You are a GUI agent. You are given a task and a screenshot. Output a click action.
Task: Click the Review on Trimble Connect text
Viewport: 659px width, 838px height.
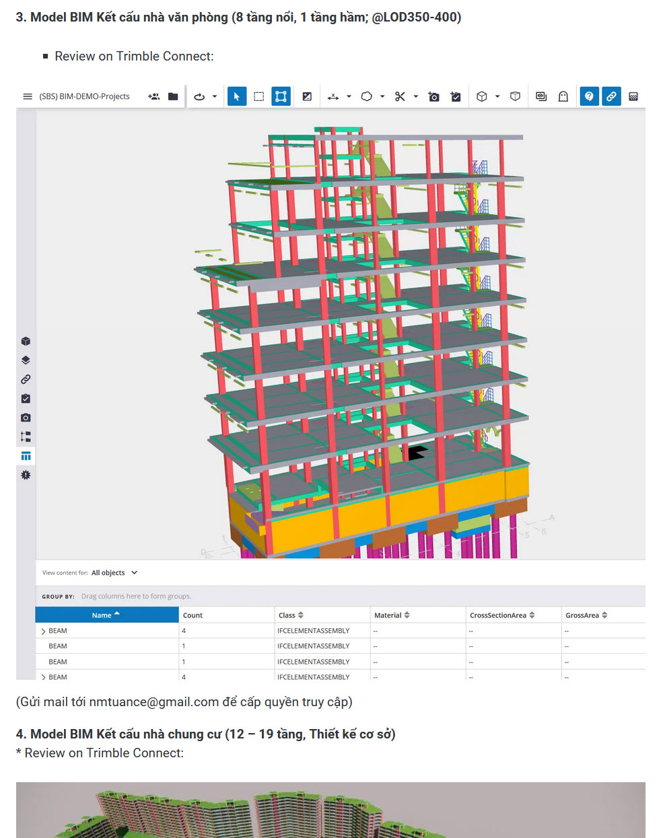134,56
